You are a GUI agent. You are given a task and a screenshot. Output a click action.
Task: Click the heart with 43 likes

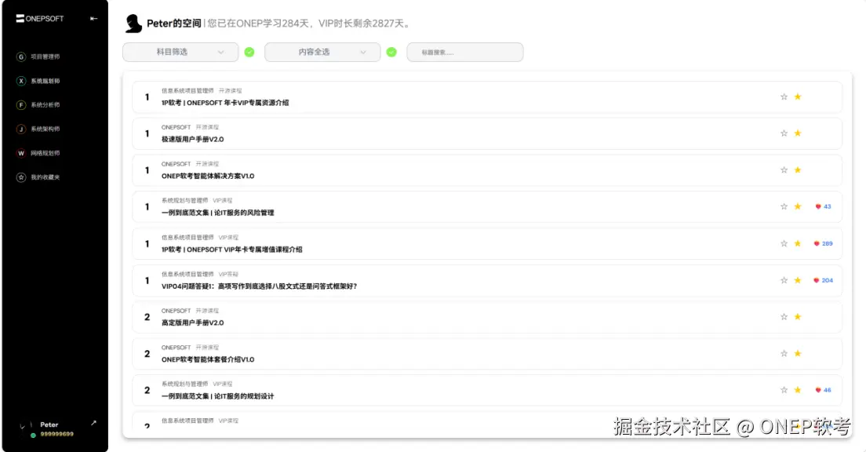pyautogui.click(x=818, y=206)
